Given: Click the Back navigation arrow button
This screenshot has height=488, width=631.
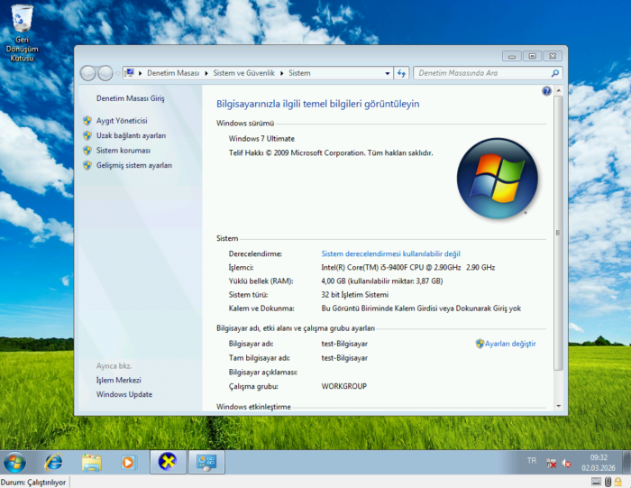Looking at the screenshot, I should [x=88, y=73].
